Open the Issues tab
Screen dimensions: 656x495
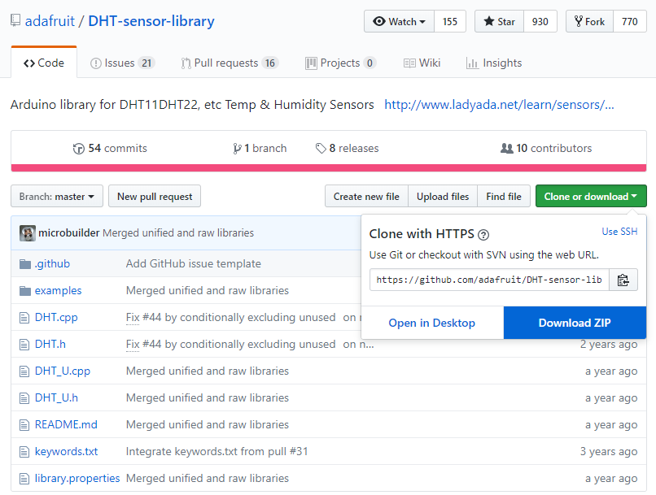(123, 63)
